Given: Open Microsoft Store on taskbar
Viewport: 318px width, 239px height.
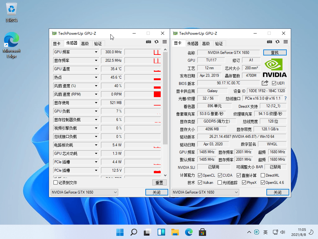Looking at the screenshot, I should pyautogui.click(x=202, y=232).
